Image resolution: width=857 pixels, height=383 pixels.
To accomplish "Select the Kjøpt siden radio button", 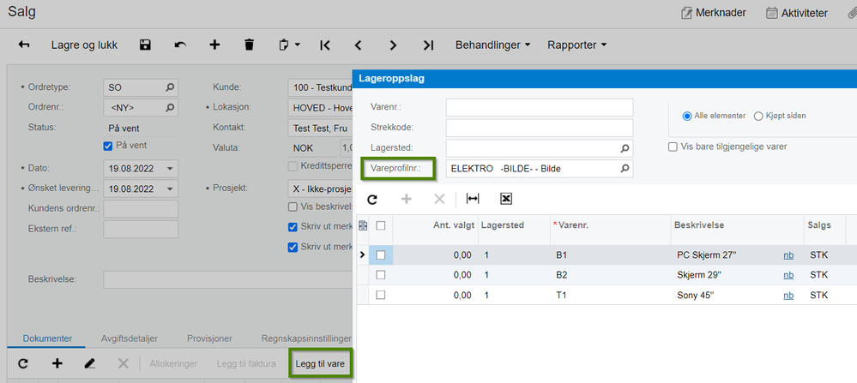I will pos(758,116).
